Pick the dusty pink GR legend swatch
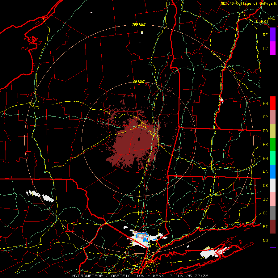Screen dimensions: 278x278 (x=273, y=117)
